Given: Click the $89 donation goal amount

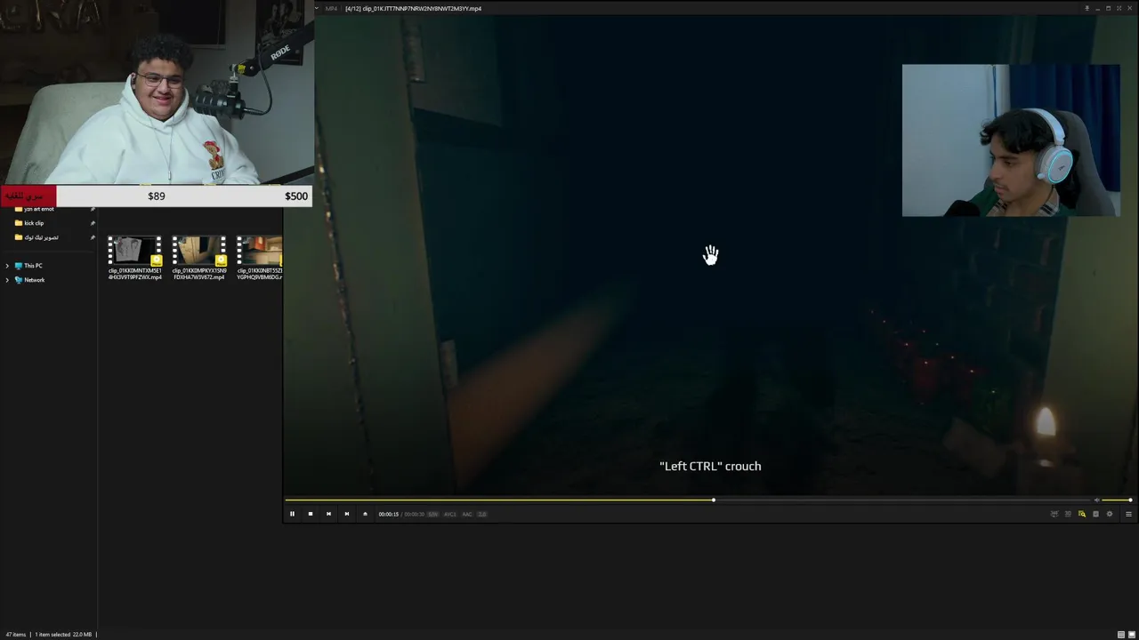Looking at the screenshot, I should [x=157, y=196].
